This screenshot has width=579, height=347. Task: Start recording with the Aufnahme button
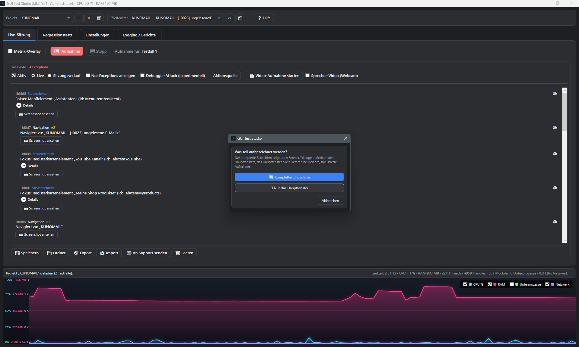click(x=67, y=51)
